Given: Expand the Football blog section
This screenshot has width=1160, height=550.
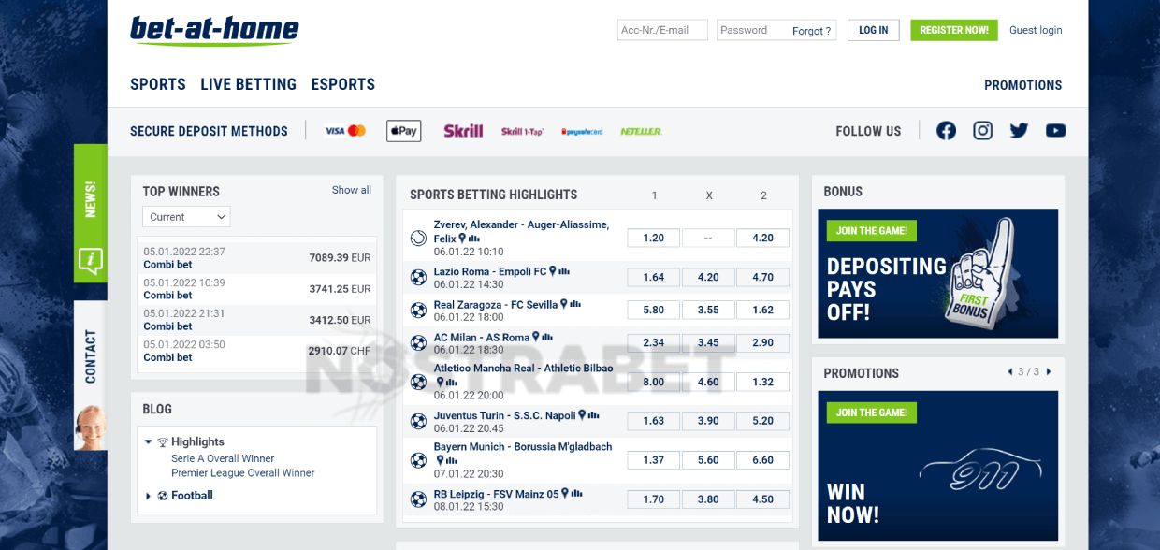Looking at the screenshot, I should tap(149, 496).
